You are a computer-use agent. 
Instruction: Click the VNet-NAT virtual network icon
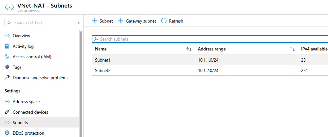pyautogui.click(x=9, y=7)
